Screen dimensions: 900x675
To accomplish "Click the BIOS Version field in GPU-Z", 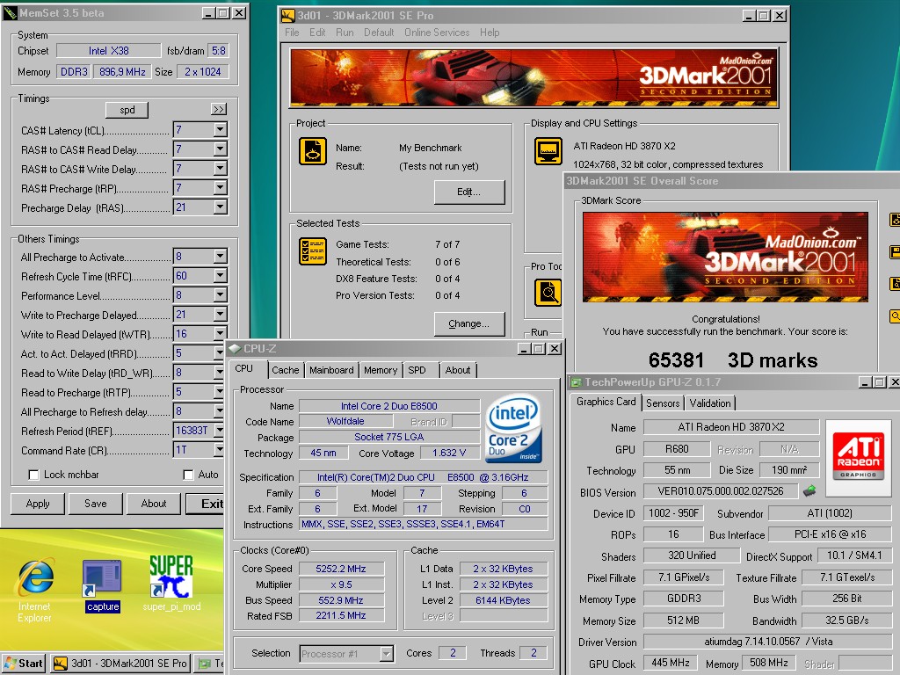I will click(721, 491).
